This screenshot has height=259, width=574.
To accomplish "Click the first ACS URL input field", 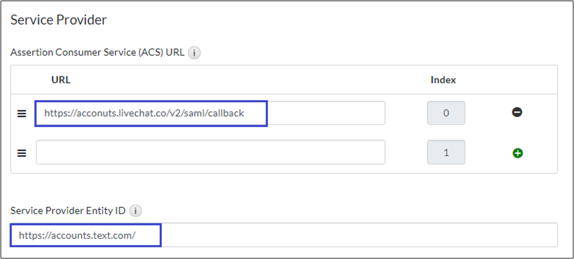I will (x=210, y=113).
